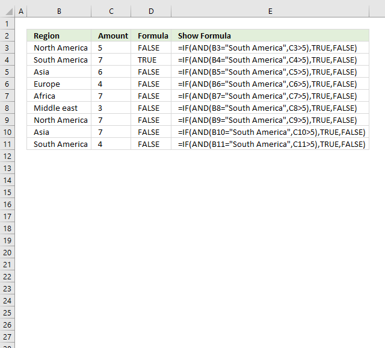The image size is (385, 348).
Task: Click amount 7 in row 9
Action: [x=111, y=120]
